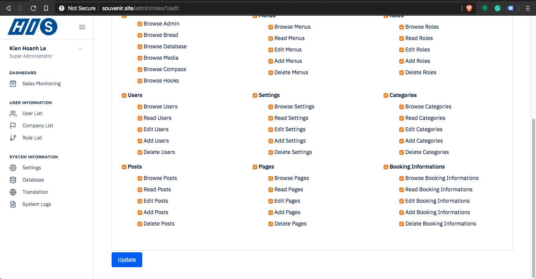Open User List page
Screen dimensions: 536x279
click(x=32, y=114)
